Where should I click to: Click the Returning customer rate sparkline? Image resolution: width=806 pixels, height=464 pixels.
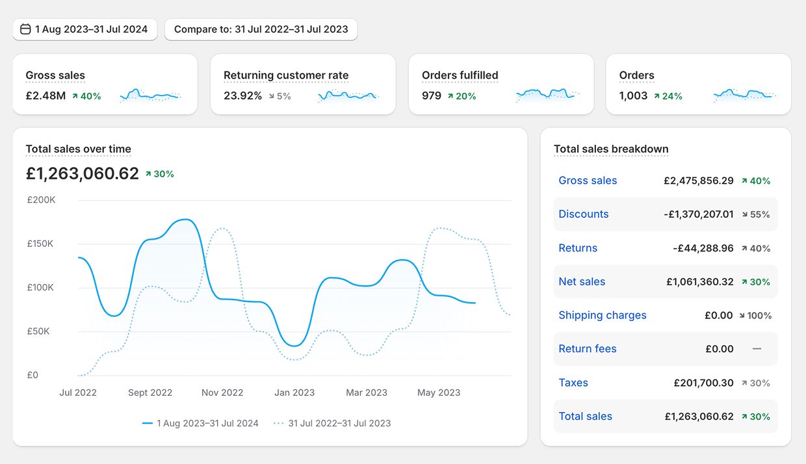click(348, 96)
